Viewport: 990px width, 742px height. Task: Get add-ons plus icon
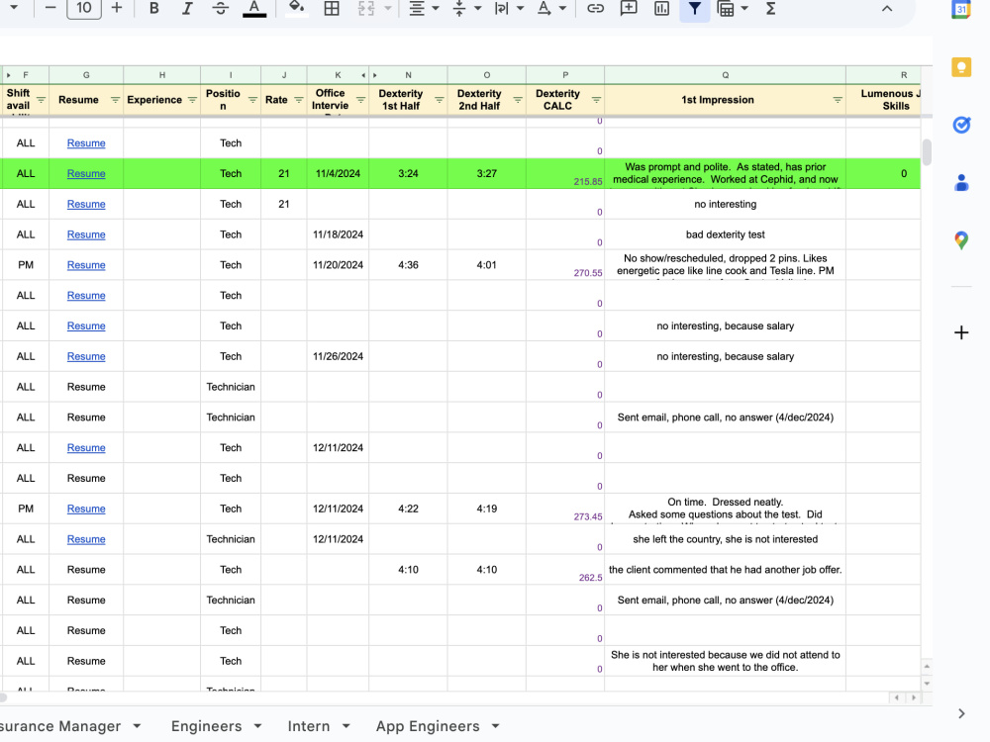(961, 332)
